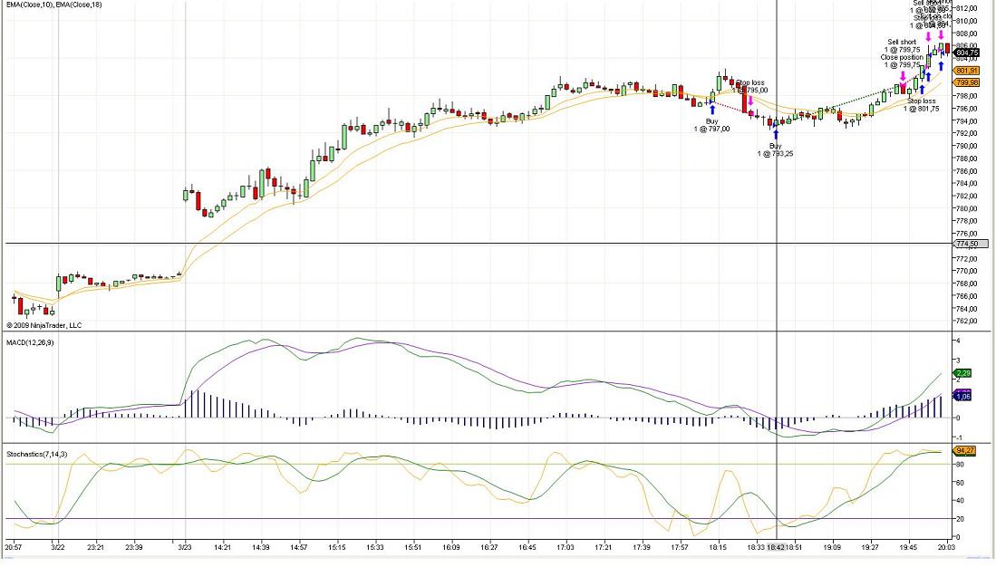Click the 3/22 date axis label
This screenshot has width=996, height=567.
58,547
